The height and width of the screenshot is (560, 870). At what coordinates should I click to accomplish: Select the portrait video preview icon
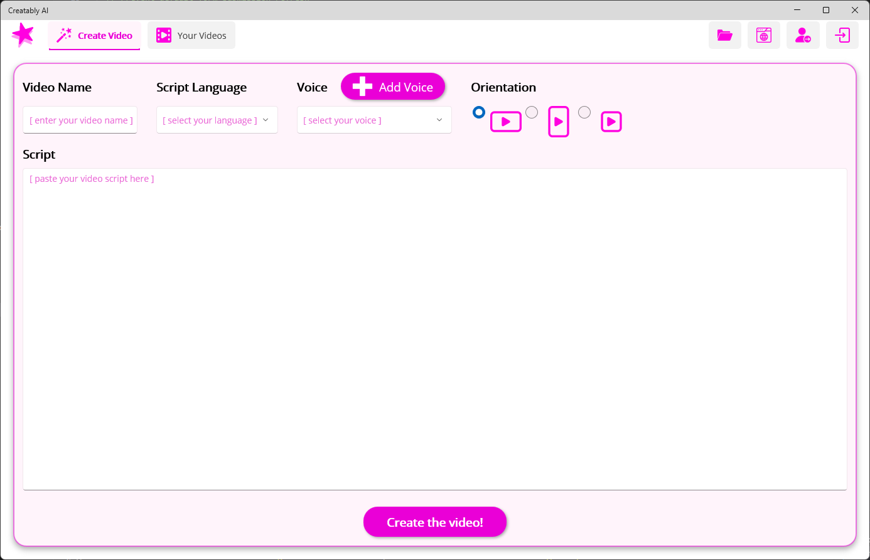tap(558, 121)
